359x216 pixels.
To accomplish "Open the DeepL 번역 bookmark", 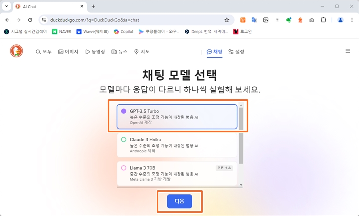I will coord(206,32).
